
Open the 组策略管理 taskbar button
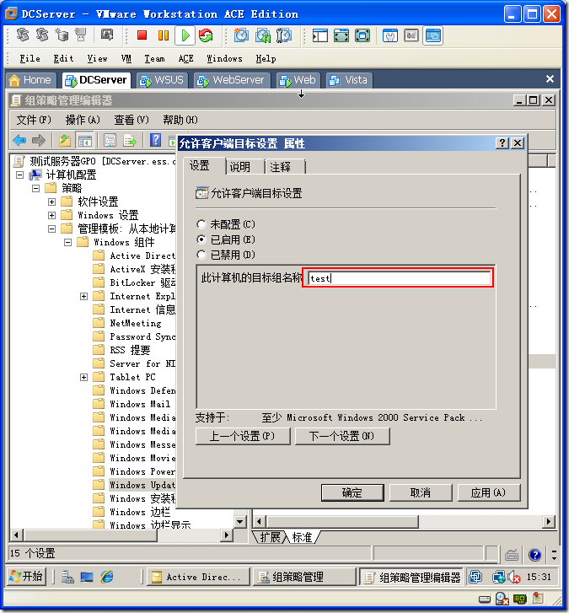point(304,577)
